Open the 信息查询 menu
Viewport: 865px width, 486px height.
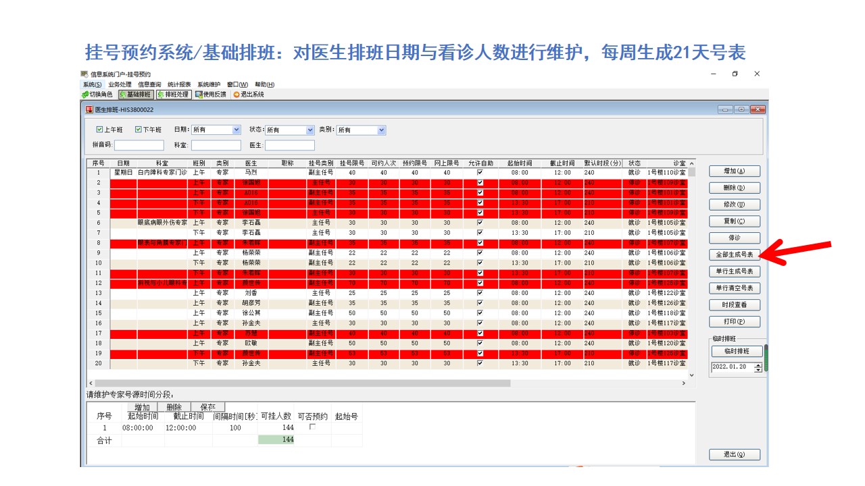pyautogui.click(x=149, y=84)
